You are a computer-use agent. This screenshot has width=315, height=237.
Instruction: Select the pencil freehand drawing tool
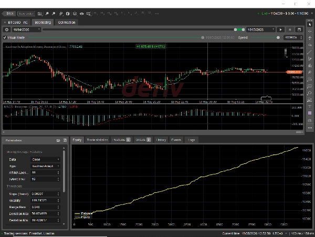tap(310, 59)
